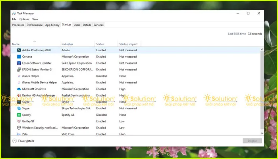Click the Adobe Photoshop 2020 icon
Screen dimensions: 278x159
tap(19, 50)
